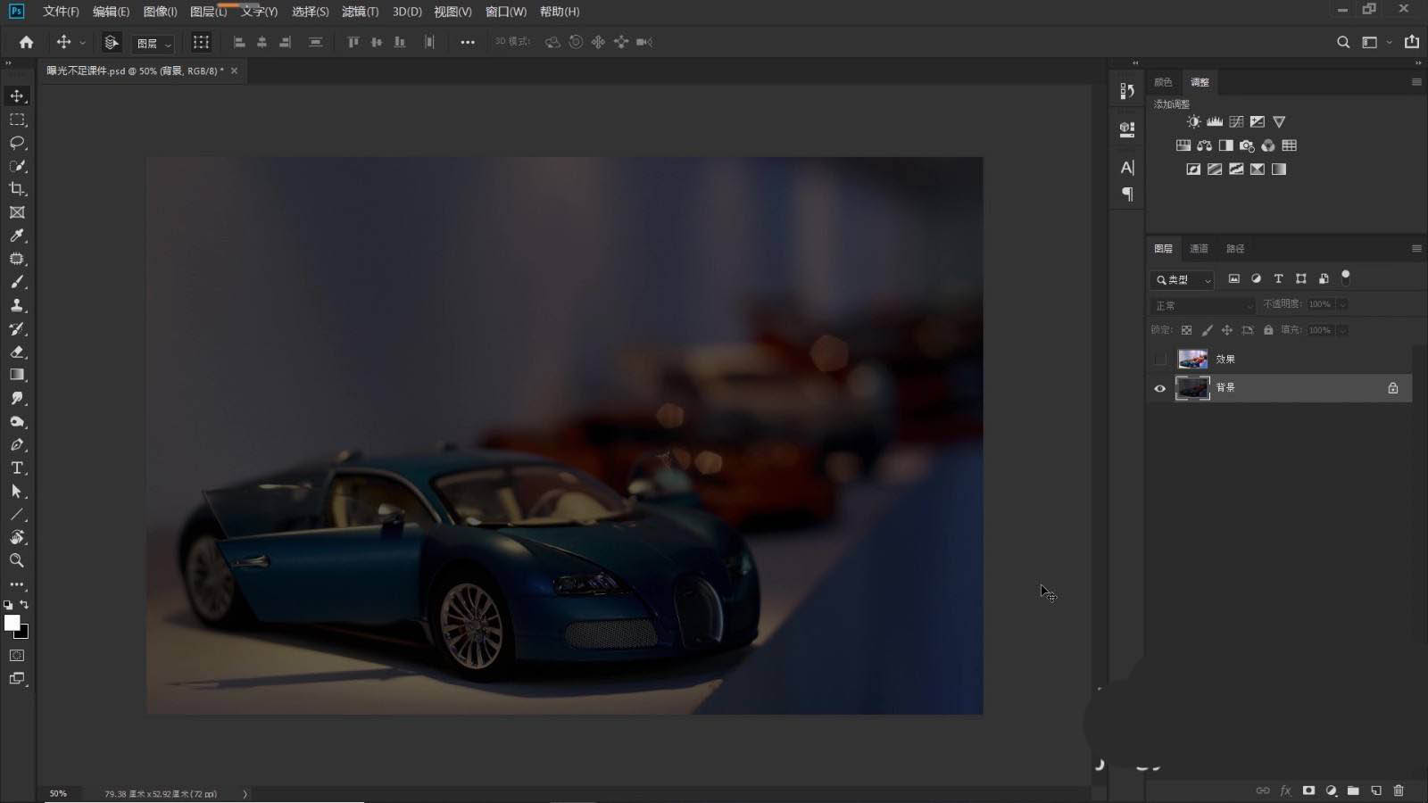Select the Lasso tool
This screenshot has height=803, width=1428.
pos(17,143)
